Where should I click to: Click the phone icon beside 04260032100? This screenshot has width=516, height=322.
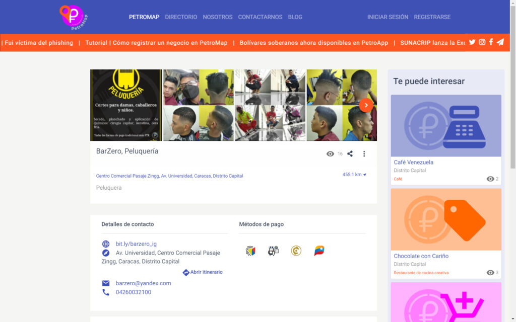[x=106, y=292]
